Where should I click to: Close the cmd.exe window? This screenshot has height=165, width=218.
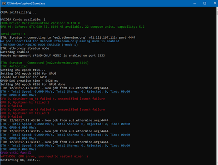point(215,3)
